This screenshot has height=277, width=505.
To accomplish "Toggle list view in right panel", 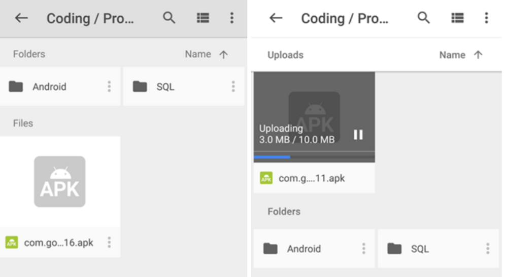I will [x=457, y=18].
